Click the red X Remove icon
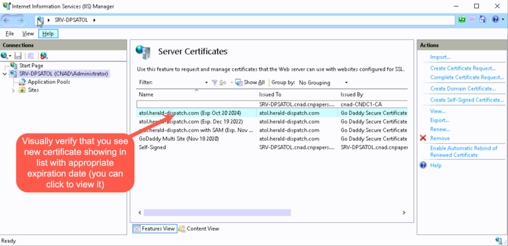This screenshot has height=246, width=508. click(423, 139)
